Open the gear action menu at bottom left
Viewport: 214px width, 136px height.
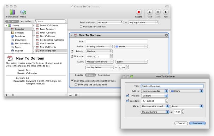point(7,95)
